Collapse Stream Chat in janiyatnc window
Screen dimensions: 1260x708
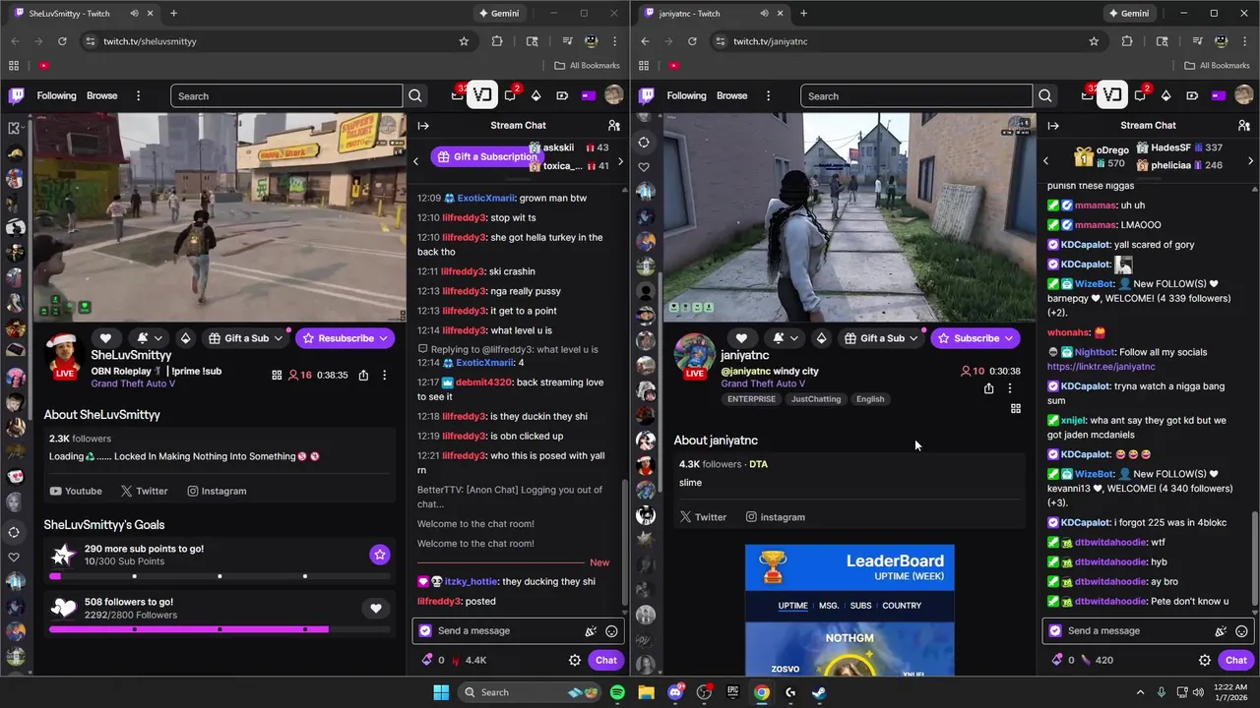[1053, 125]
